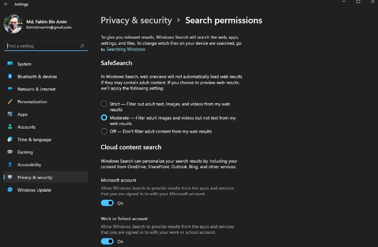Image resolution: width=378 pixels, height=247 pixels.
Task: Turn off the Work or School account toggle
Action: point(107,241)
